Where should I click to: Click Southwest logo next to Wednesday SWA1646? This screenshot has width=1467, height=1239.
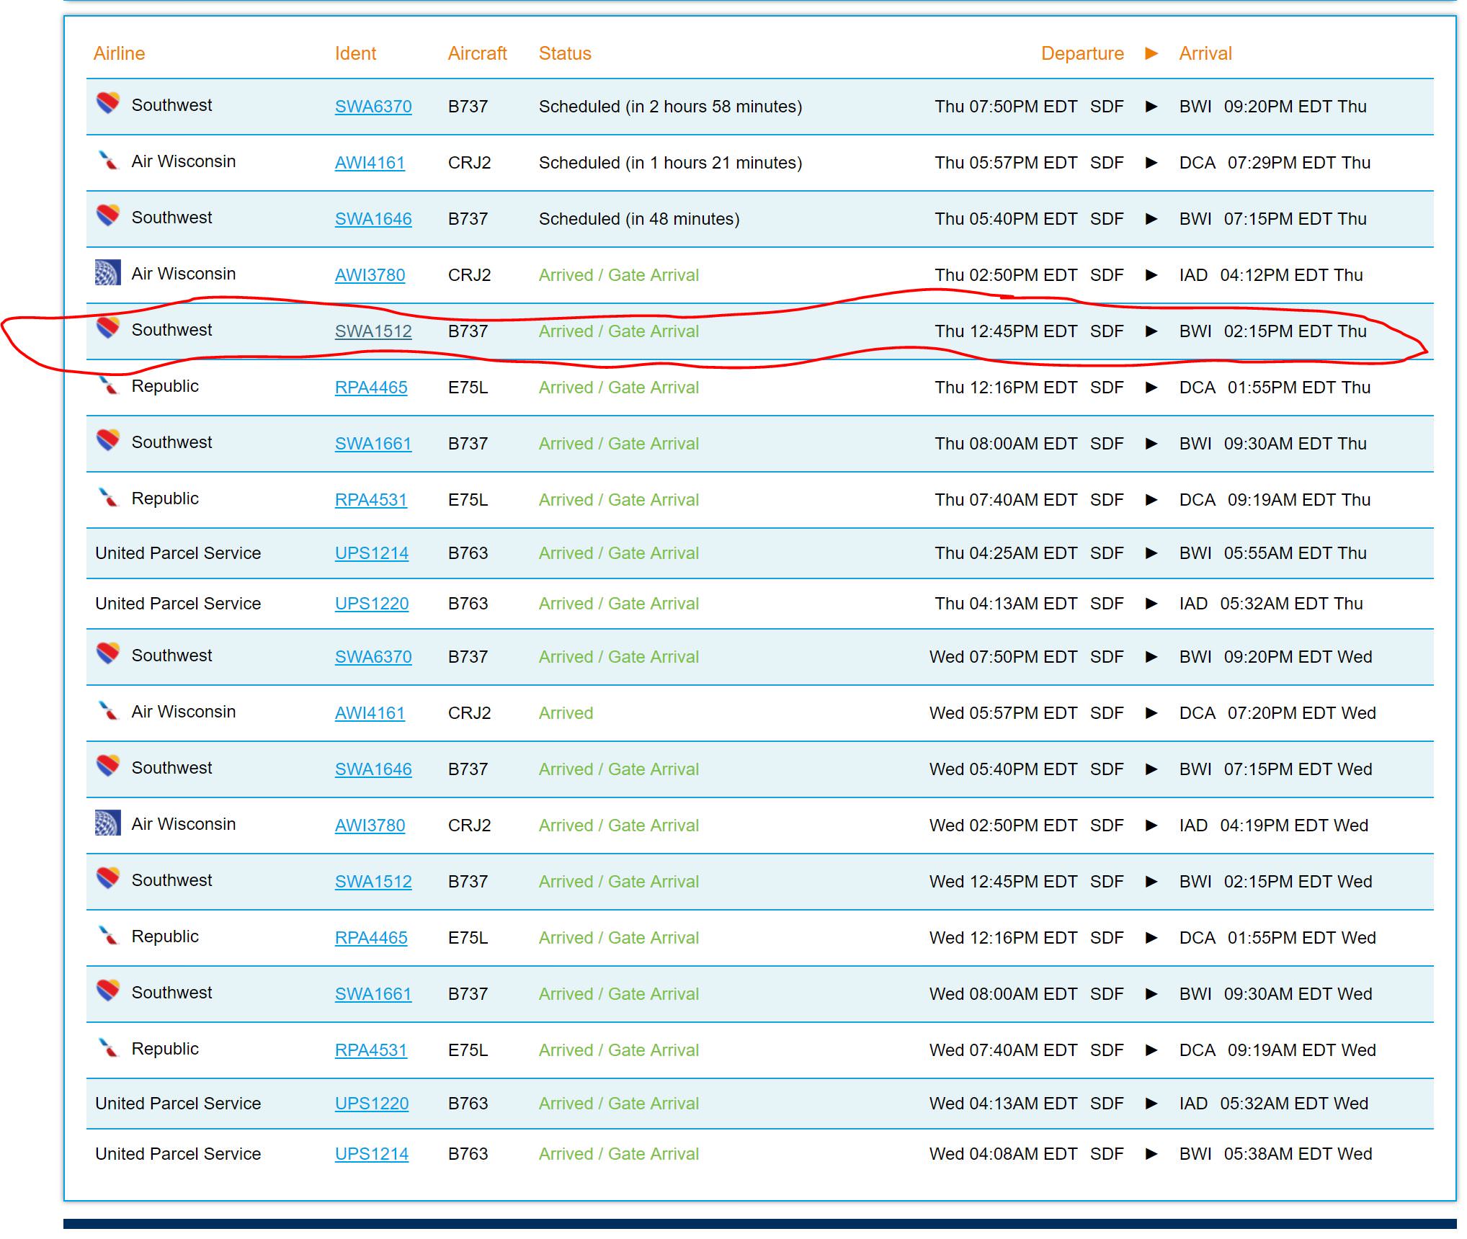(x=108, y=766)
